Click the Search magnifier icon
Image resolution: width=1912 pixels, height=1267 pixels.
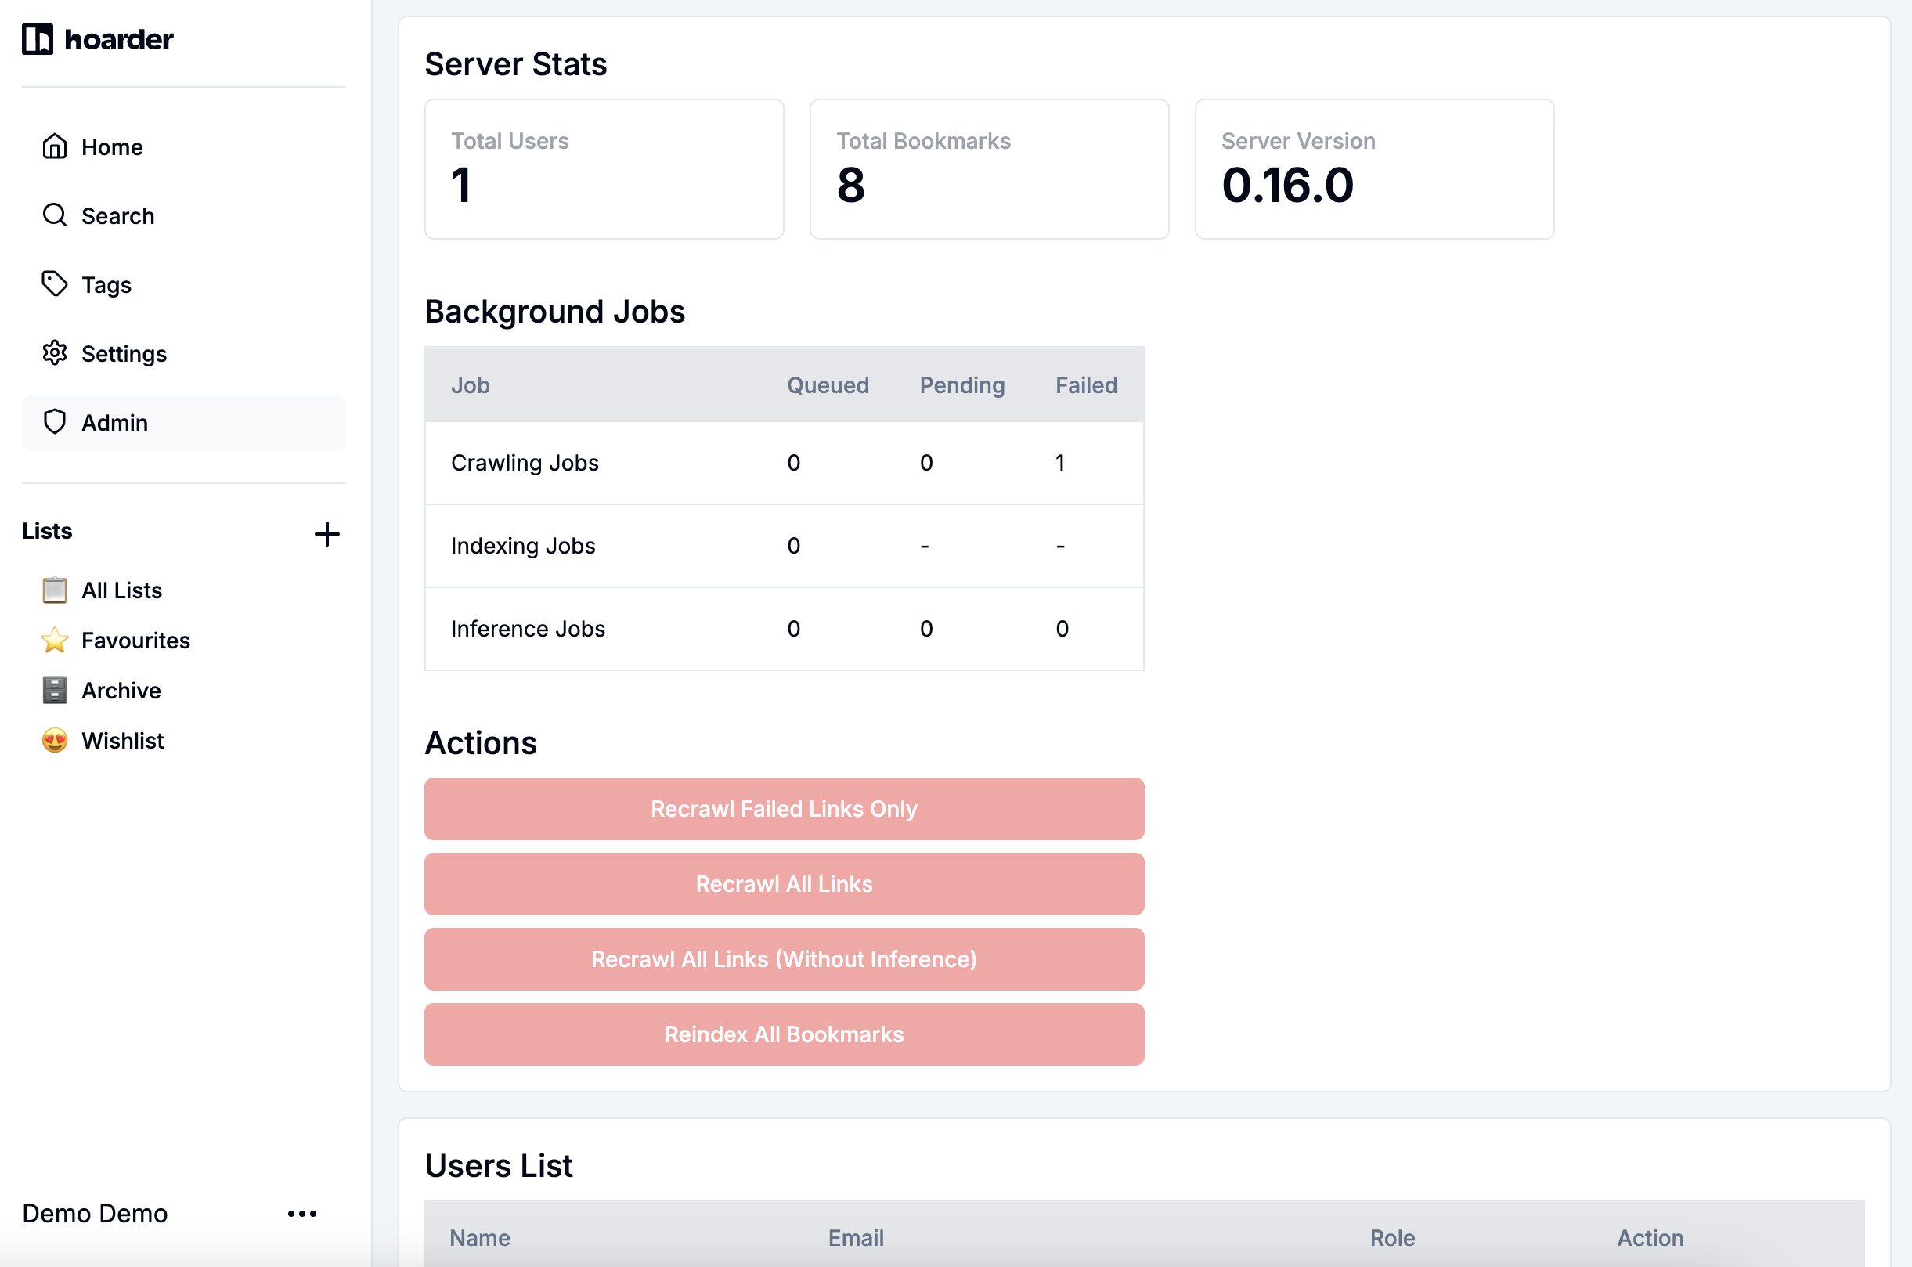tap(54, 215)
